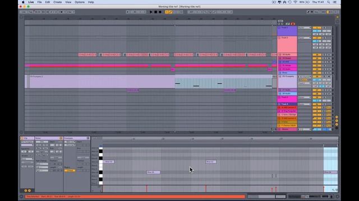Image resolution: width=359 pixels, height=201 pixels.
Task: Click the Linked button in Envelopes
Action: pos(70,170)
